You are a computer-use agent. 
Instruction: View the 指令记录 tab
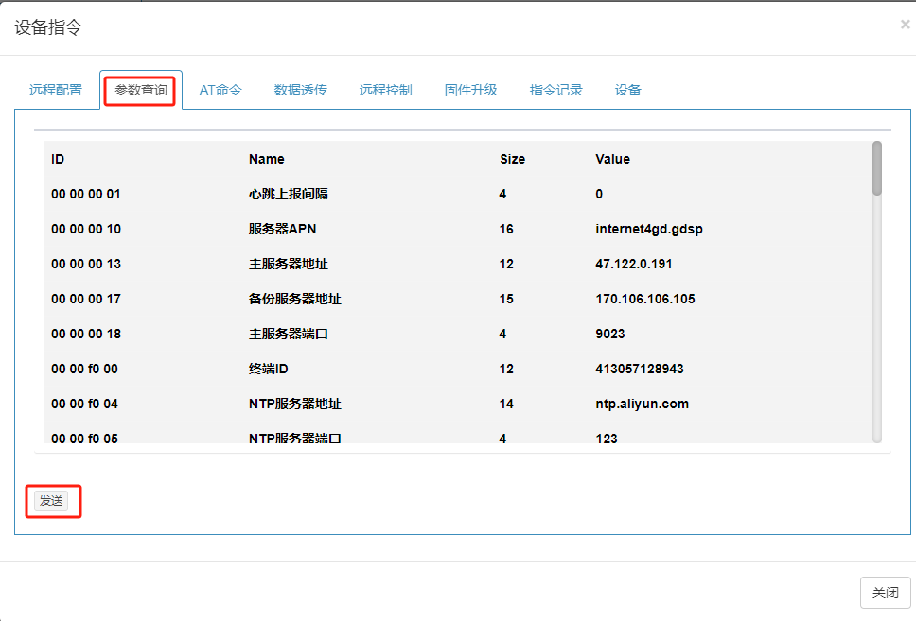(x=555, y=91)
